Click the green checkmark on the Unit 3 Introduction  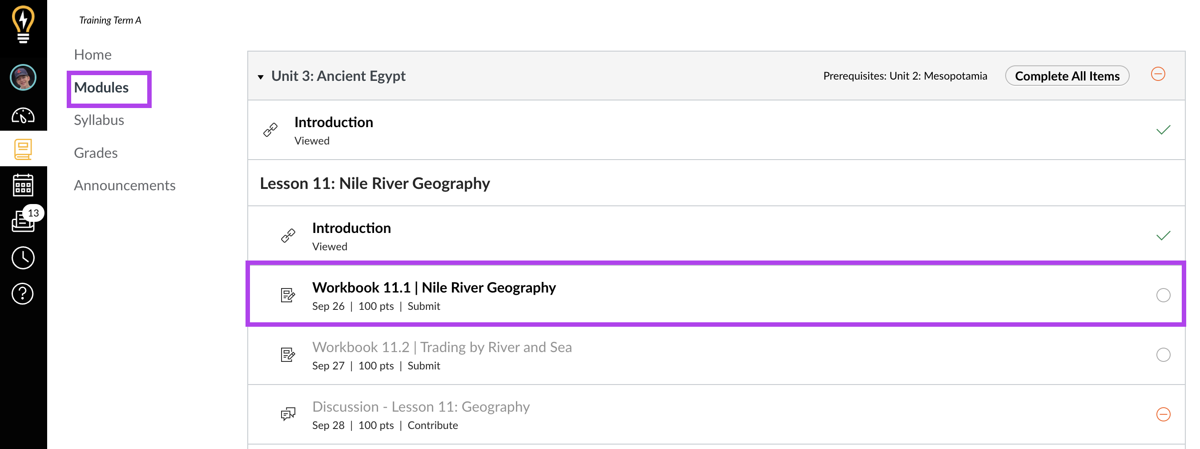(x=1163, y=130)
